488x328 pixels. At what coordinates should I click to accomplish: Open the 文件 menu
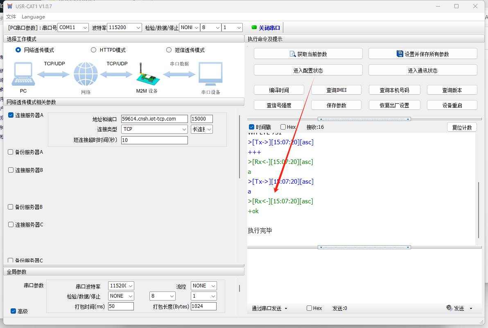(11, 17)
